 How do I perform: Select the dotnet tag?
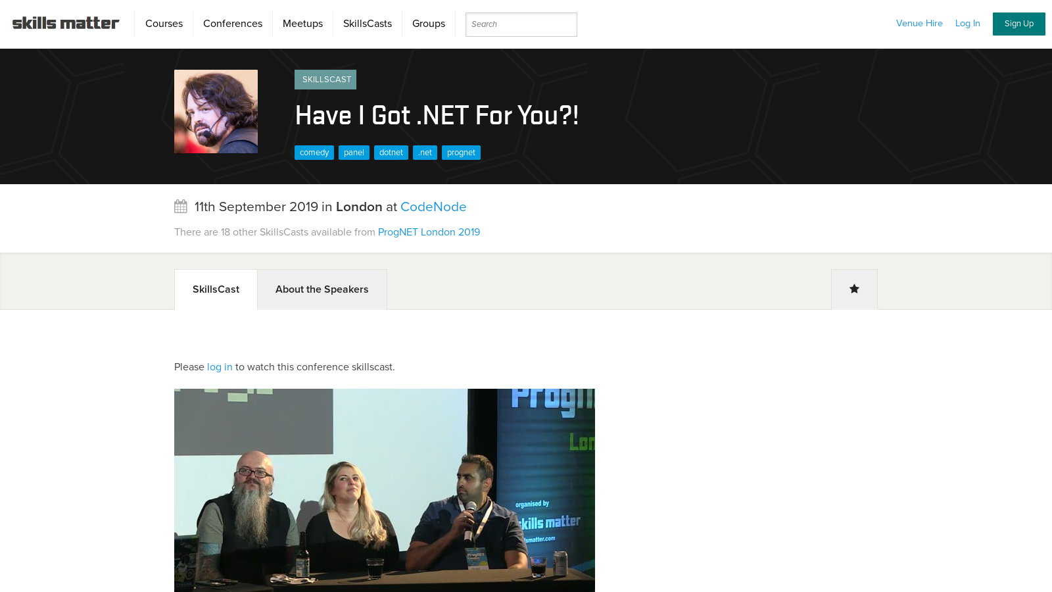(391, 153)
